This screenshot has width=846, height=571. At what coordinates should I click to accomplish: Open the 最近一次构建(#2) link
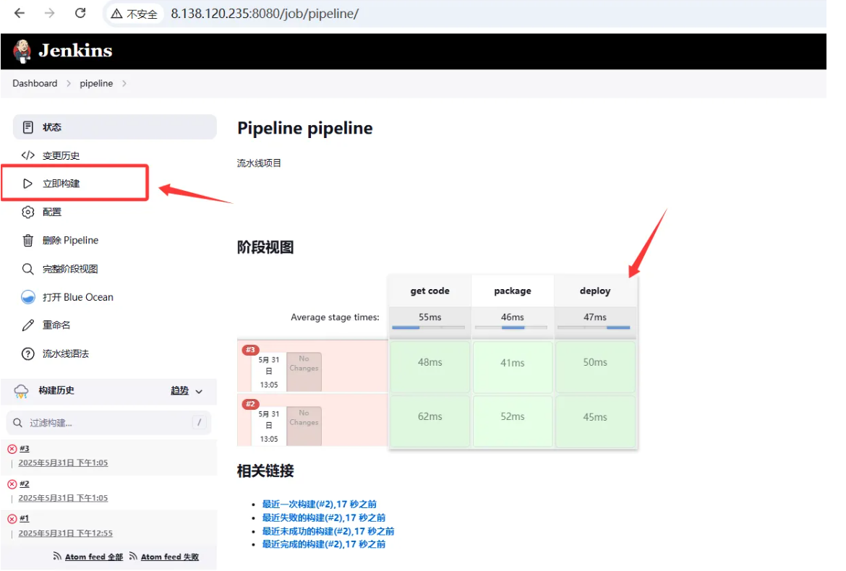click(x=320, y=504)
